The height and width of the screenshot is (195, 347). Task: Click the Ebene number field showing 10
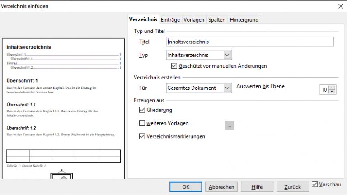pos(324,89)
